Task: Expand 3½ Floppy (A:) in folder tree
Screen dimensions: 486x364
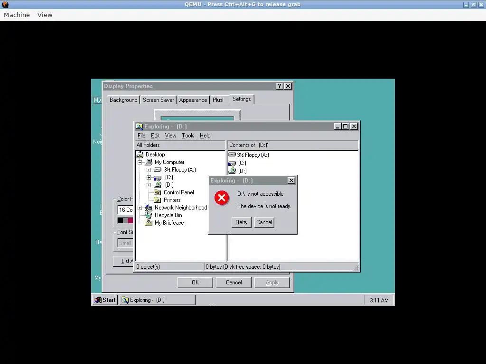Action: [149, 170]
